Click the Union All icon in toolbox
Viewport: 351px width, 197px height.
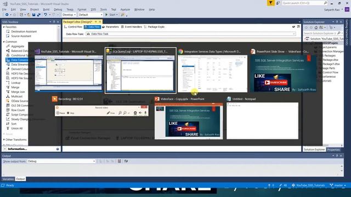(x=8, y=129)
